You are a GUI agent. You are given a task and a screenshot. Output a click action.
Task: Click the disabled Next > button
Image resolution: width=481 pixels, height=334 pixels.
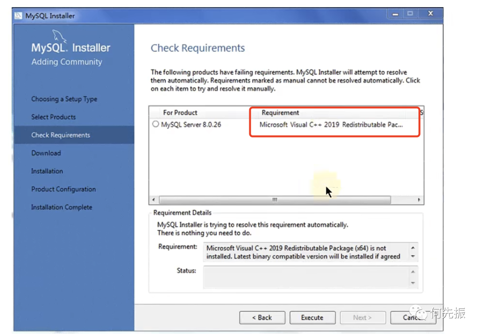pos(363,318)
